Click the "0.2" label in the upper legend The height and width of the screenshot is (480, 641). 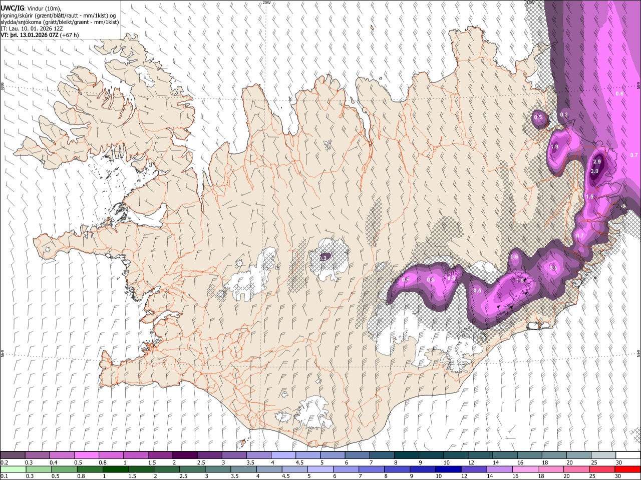pyautogui.click(x=4, y=462)
